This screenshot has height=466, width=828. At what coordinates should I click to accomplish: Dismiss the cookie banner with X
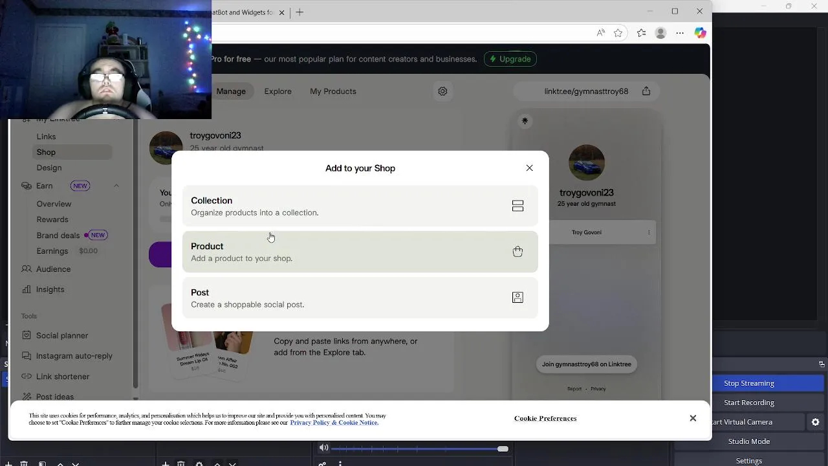tap(693, 418)
